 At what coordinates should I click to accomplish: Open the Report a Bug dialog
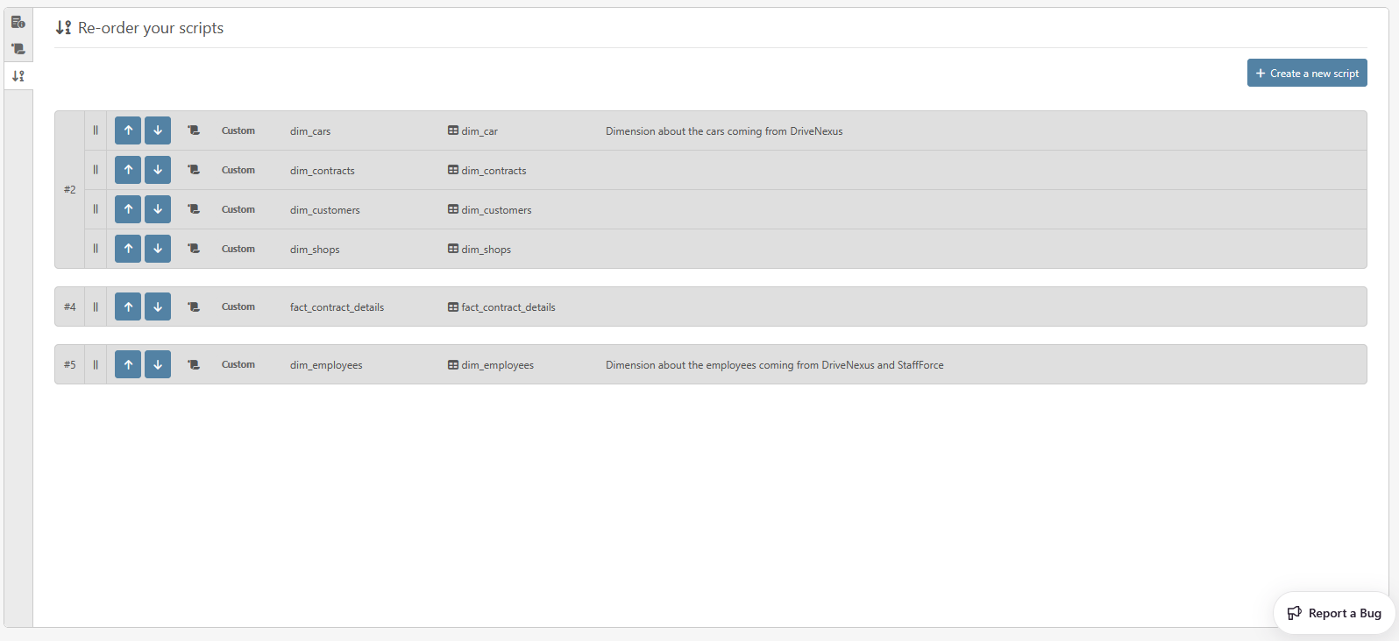point(1334,613)
